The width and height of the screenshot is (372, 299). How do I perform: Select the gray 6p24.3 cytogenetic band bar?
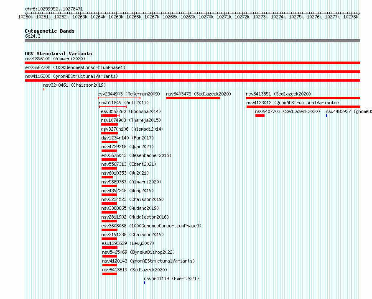click(192, 41)
